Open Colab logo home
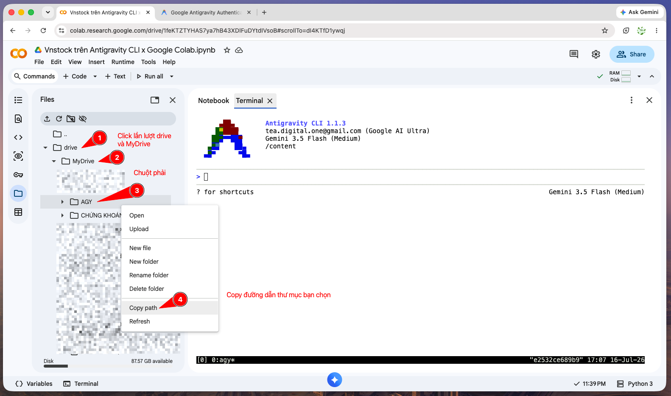This screenshot has width=671, height=396. 18,53
